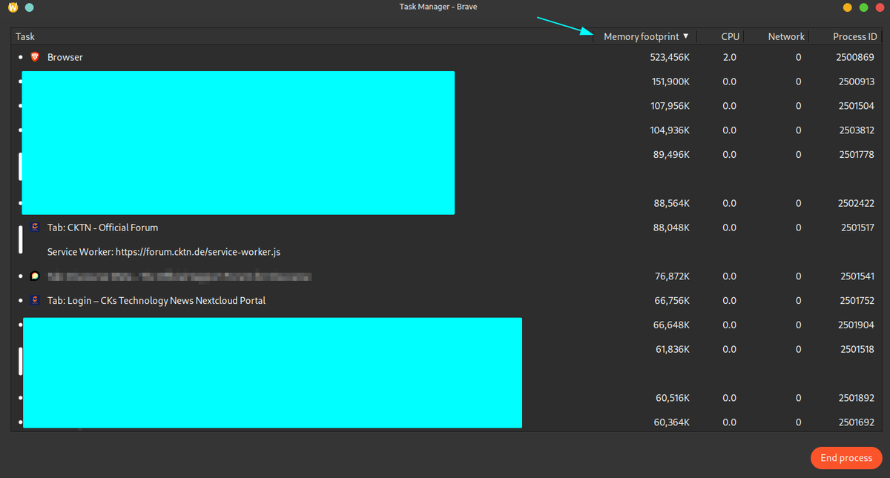890x478 pixels.
Task: Maximize window with the green button
Action: click(x=863, y=7)
